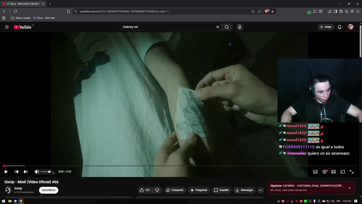Open the green 100 extension icon
The height and width of the screenshot is (204, 362).
309,12
